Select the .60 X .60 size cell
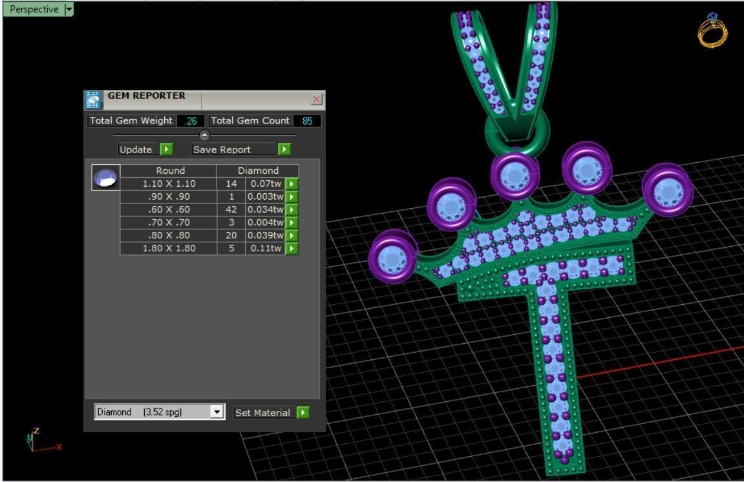This screenshot has width=744, height=482. click(x=169, y=209)
